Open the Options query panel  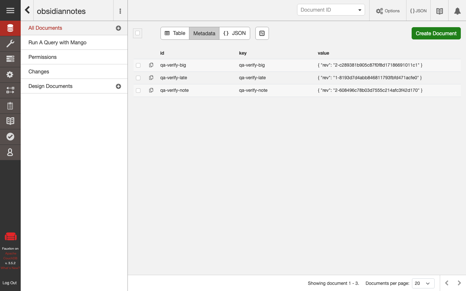388,11
